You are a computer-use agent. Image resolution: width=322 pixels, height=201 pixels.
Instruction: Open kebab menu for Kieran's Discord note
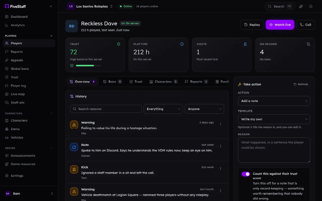(221, 146)
